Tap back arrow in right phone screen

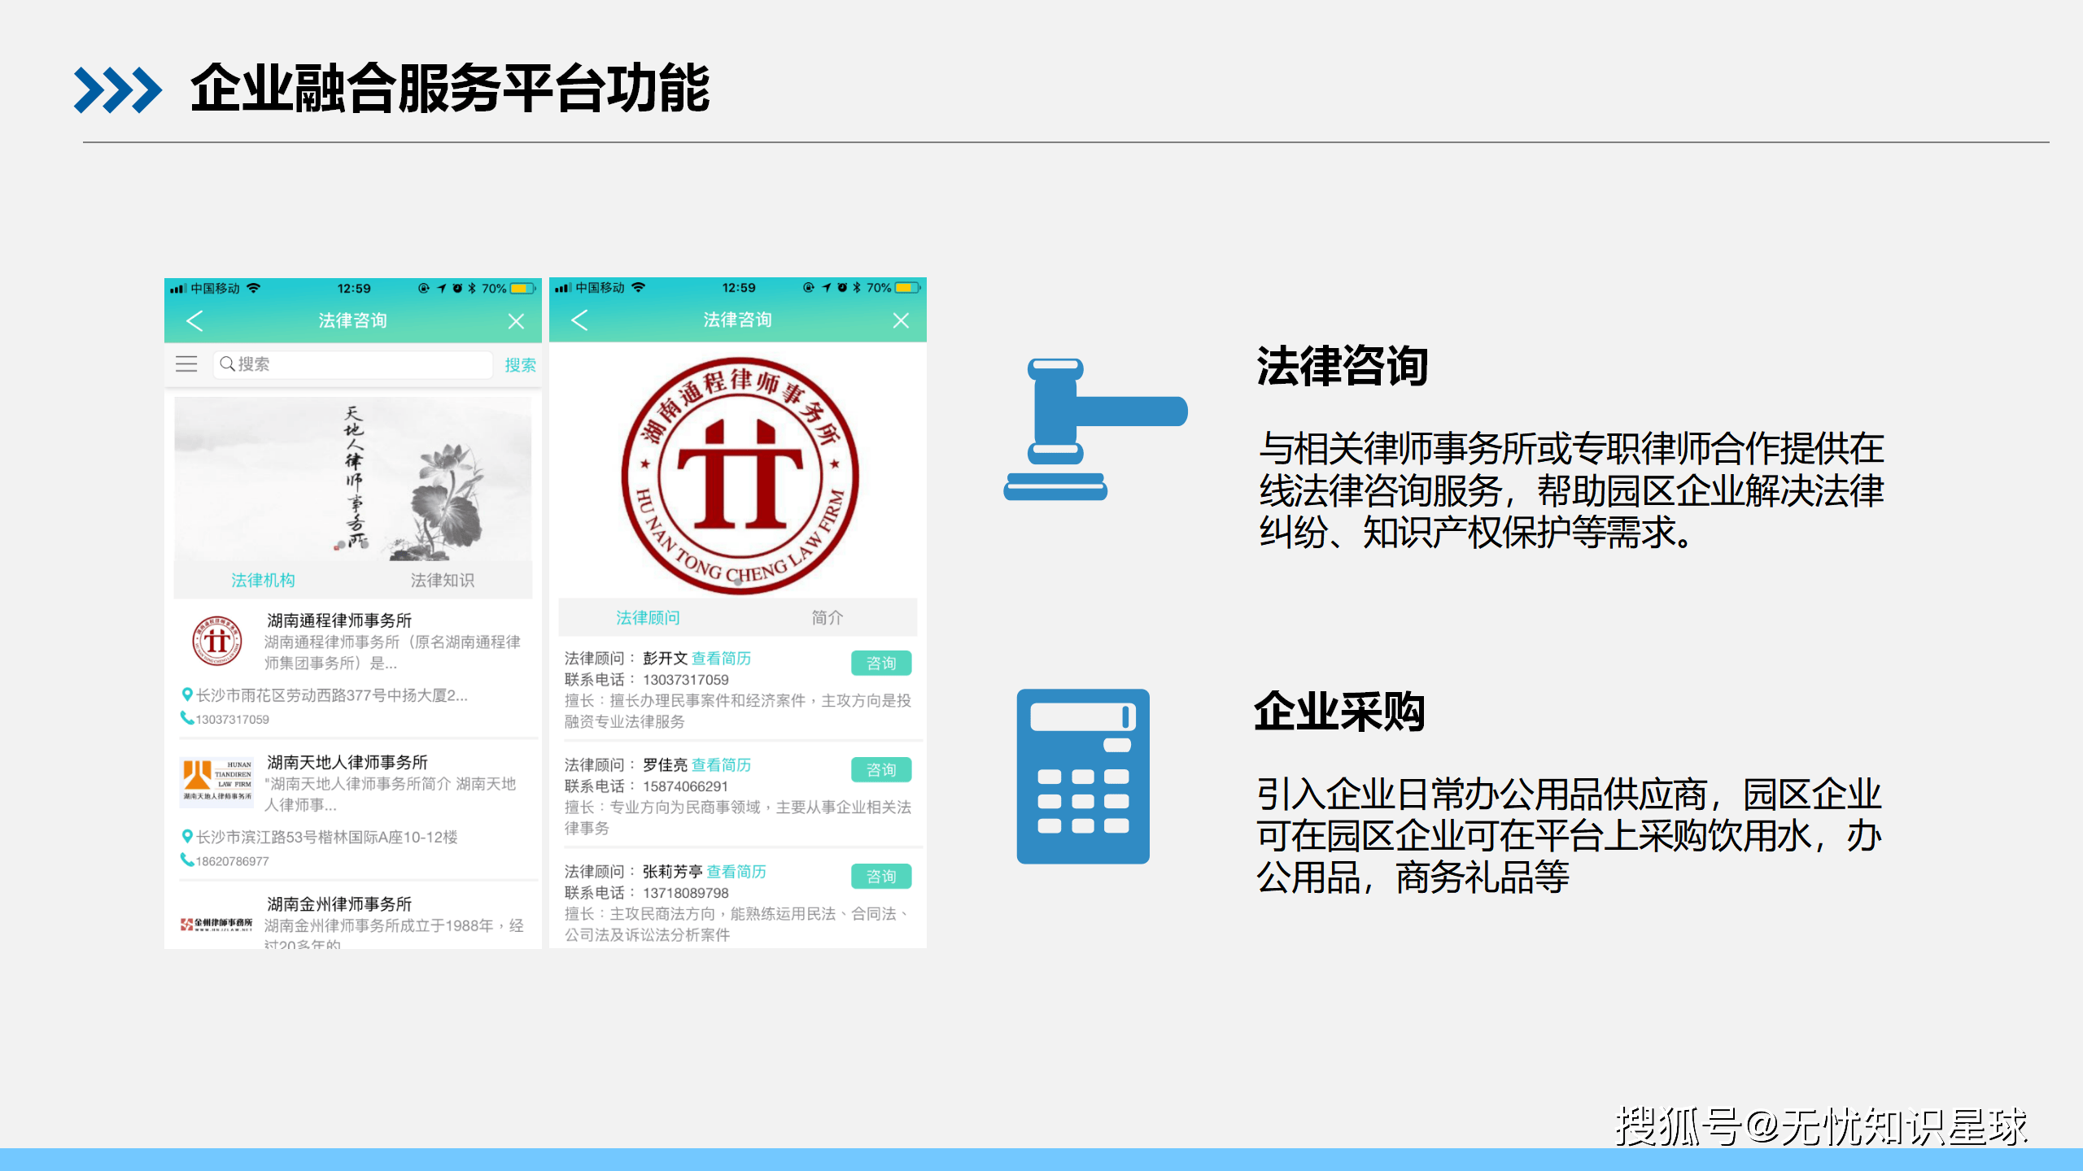tap(579, 320)
